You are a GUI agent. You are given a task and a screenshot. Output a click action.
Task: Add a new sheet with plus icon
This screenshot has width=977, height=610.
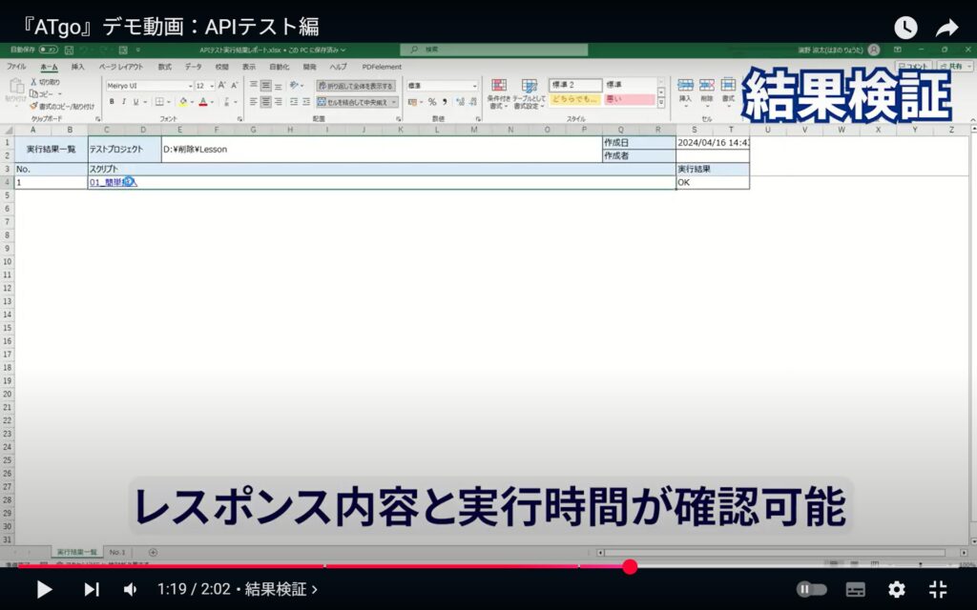pos(153,552)
